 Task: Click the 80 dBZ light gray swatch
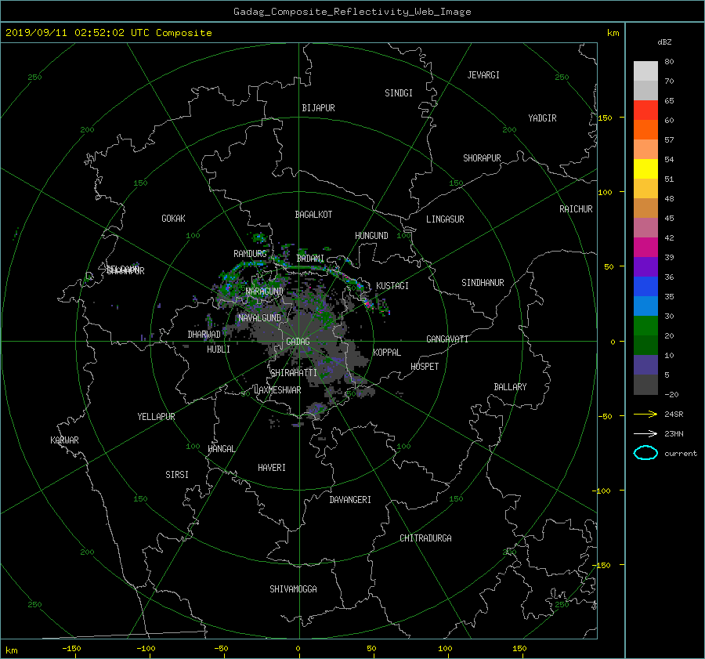point(645,71)
